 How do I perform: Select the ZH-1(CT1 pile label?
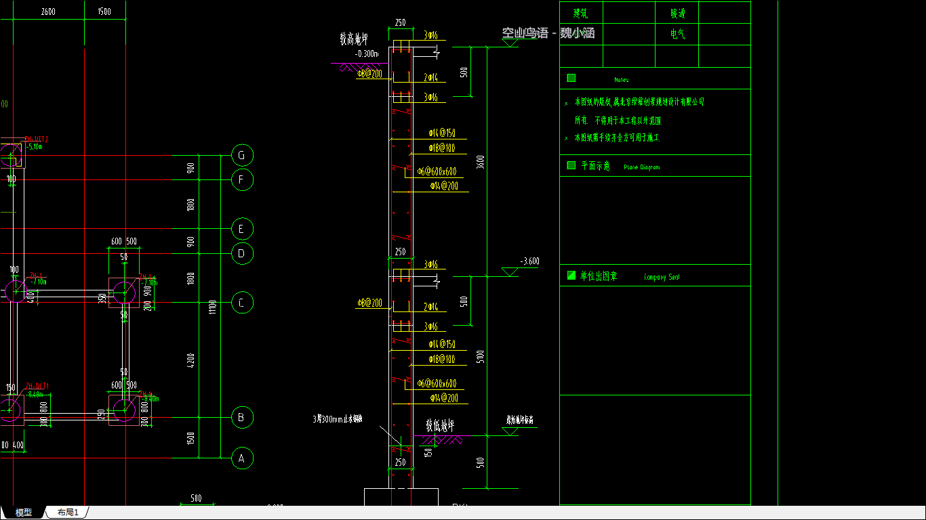click(37, 386)
